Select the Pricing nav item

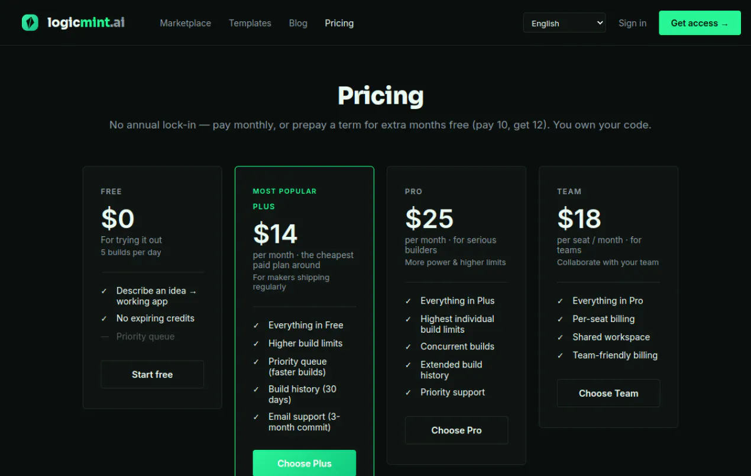(x=339, y=23)
